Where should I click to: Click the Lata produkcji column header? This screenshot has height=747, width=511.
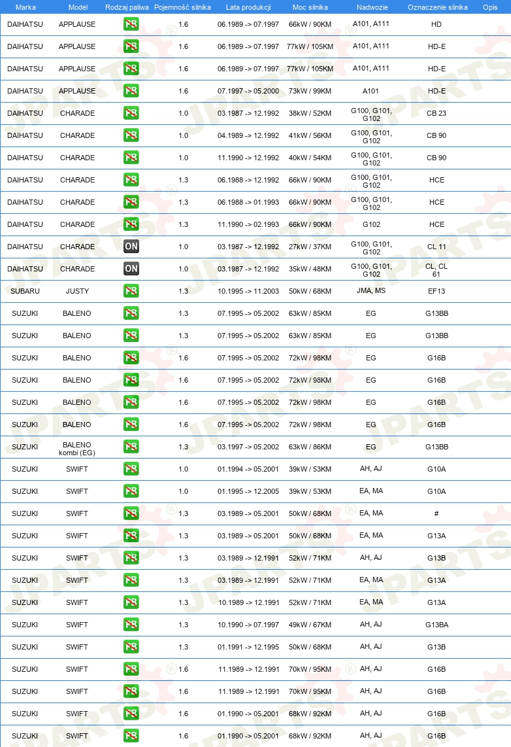pos(248,7)
